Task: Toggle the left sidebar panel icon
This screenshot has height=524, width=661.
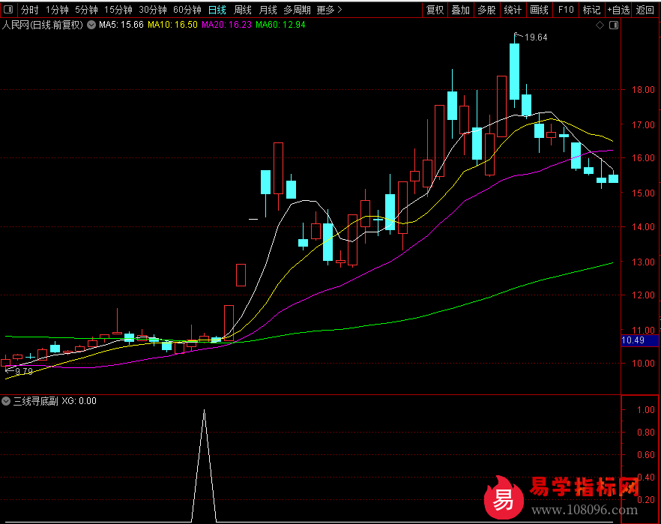Action: (x=8, y=9)
